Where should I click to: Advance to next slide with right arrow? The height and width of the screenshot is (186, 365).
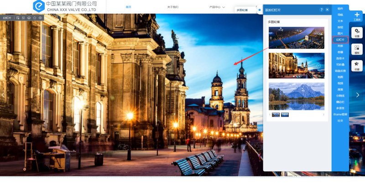tap(358, 95)
